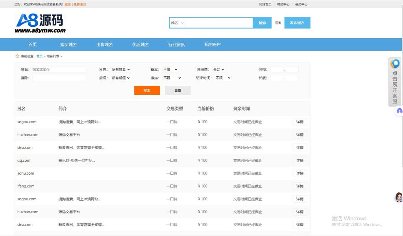The width and height of the screenshot is (403, 236).
Task: Open the 备案 不限 dropdown
Action: click(x=170, y=69)
